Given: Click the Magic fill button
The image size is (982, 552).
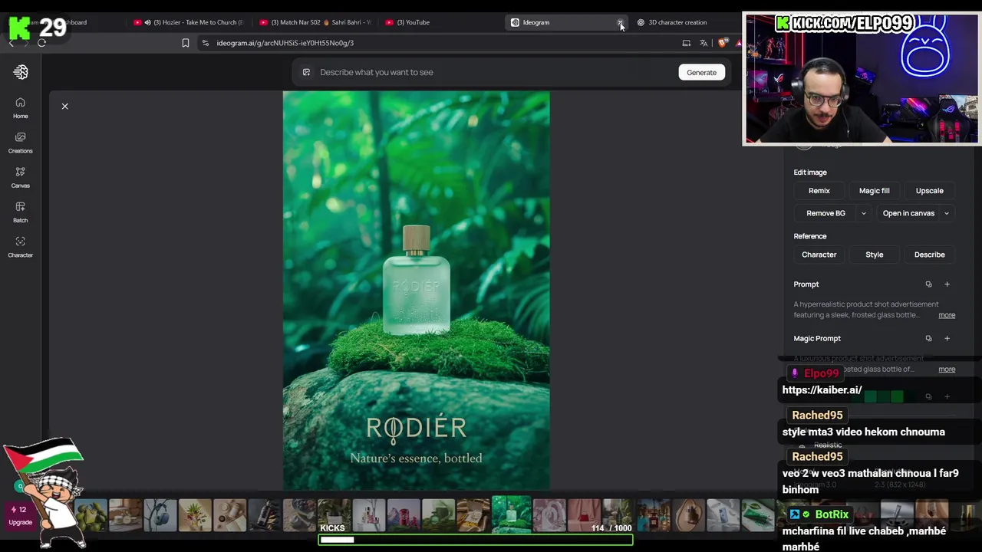Looking at the screenshot, I should click(875, 191).
